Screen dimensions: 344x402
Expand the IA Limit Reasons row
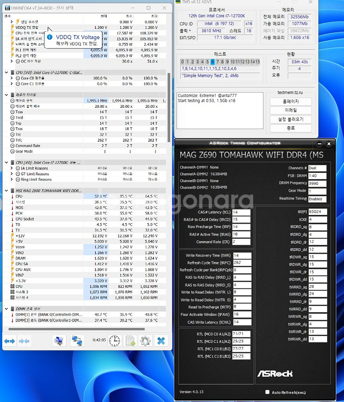pos(11,168)
